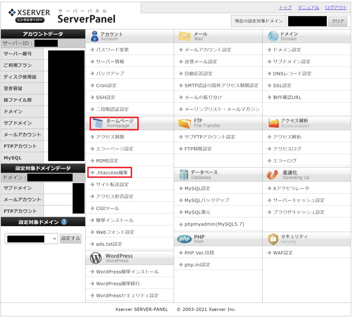Viewport: 352px width, 317px height.
Task: Open .htaccess編集 settings
Action: [112, 173]
